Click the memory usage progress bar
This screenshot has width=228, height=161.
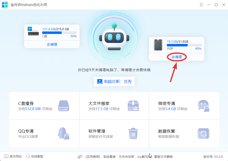[184, 45]
